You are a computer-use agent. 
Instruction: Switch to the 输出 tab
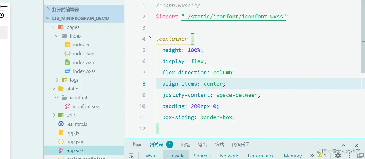click(202, 145)
